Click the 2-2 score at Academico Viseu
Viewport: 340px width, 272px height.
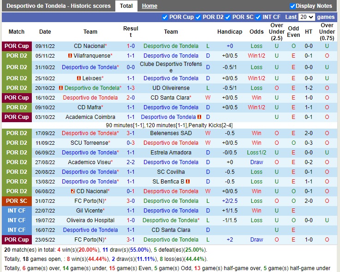131,162
